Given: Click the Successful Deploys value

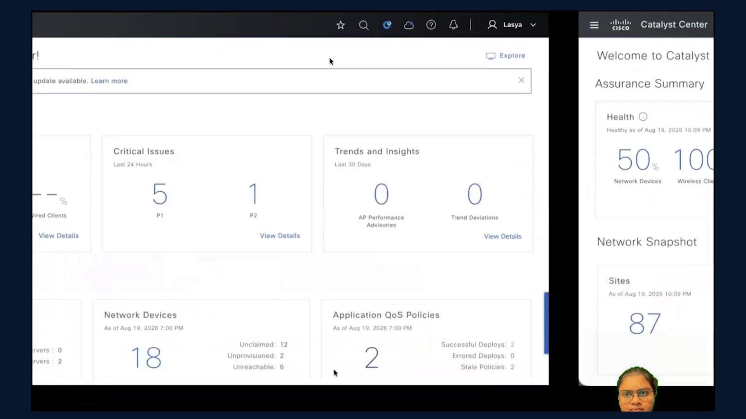Looking at the screenshot, I should click(x=512, y=345).
